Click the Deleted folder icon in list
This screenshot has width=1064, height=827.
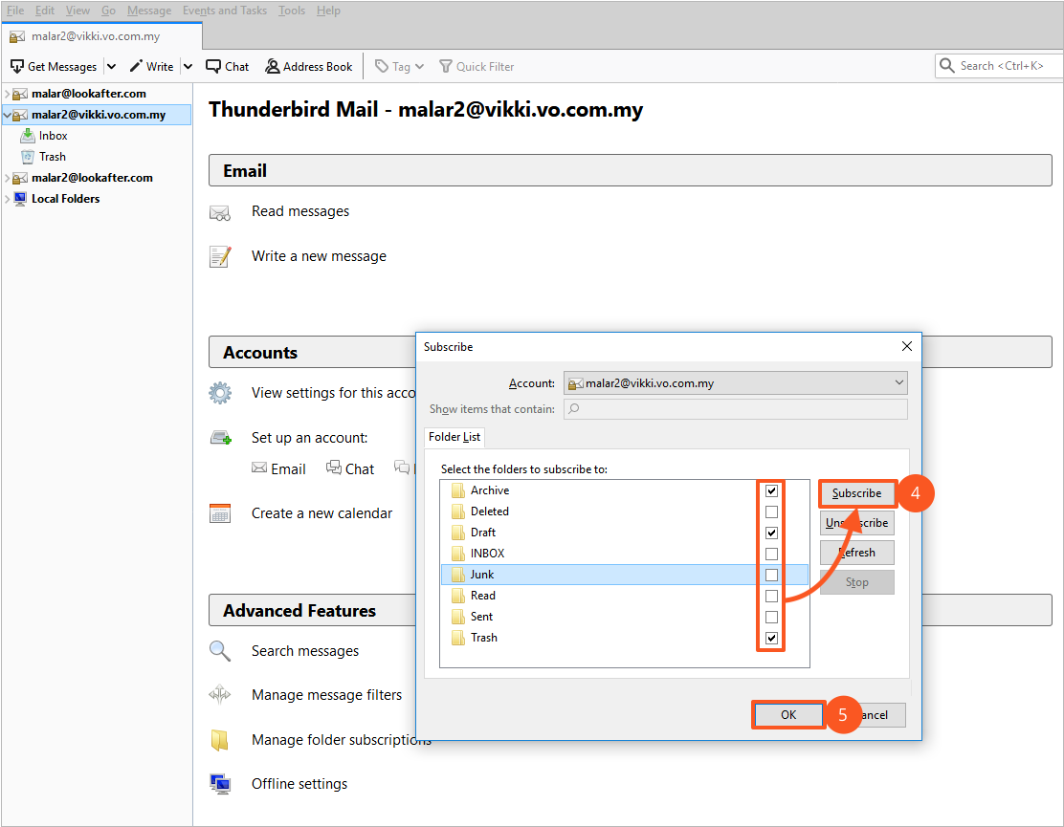[x=458, y=511]
